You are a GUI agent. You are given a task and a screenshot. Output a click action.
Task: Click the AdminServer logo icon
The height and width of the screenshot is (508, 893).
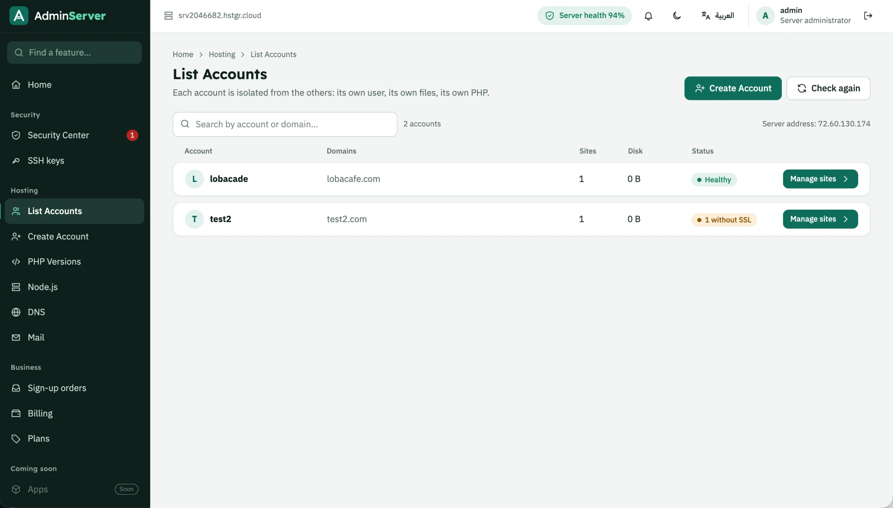19,16
